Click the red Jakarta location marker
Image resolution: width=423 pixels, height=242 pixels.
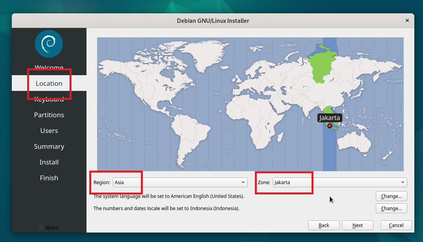(x=330, y=126)
